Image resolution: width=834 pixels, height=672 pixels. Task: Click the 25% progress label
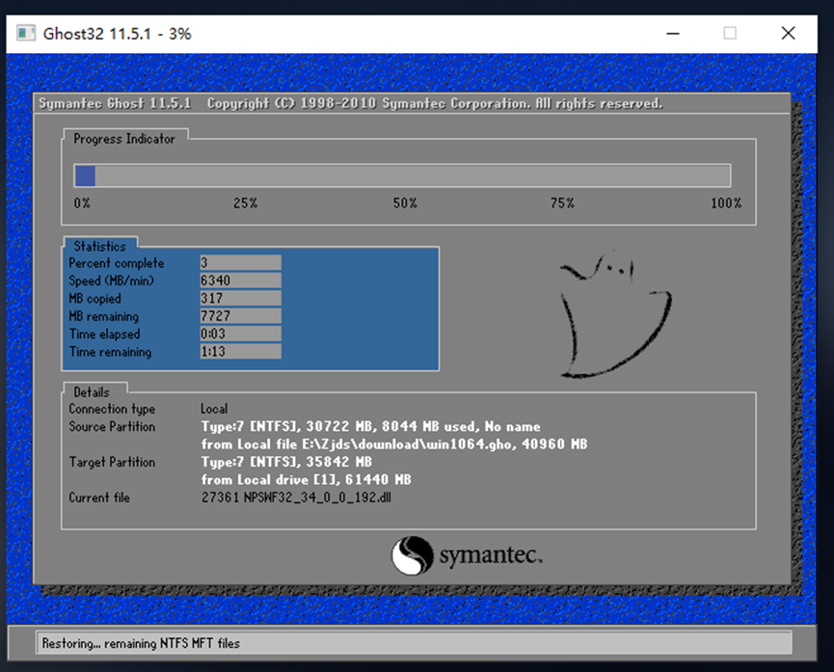click(x=245, y=203)
